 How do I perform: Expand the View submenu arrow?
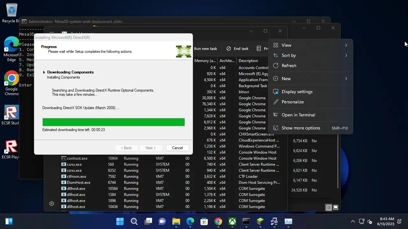[x=346, y=45]
